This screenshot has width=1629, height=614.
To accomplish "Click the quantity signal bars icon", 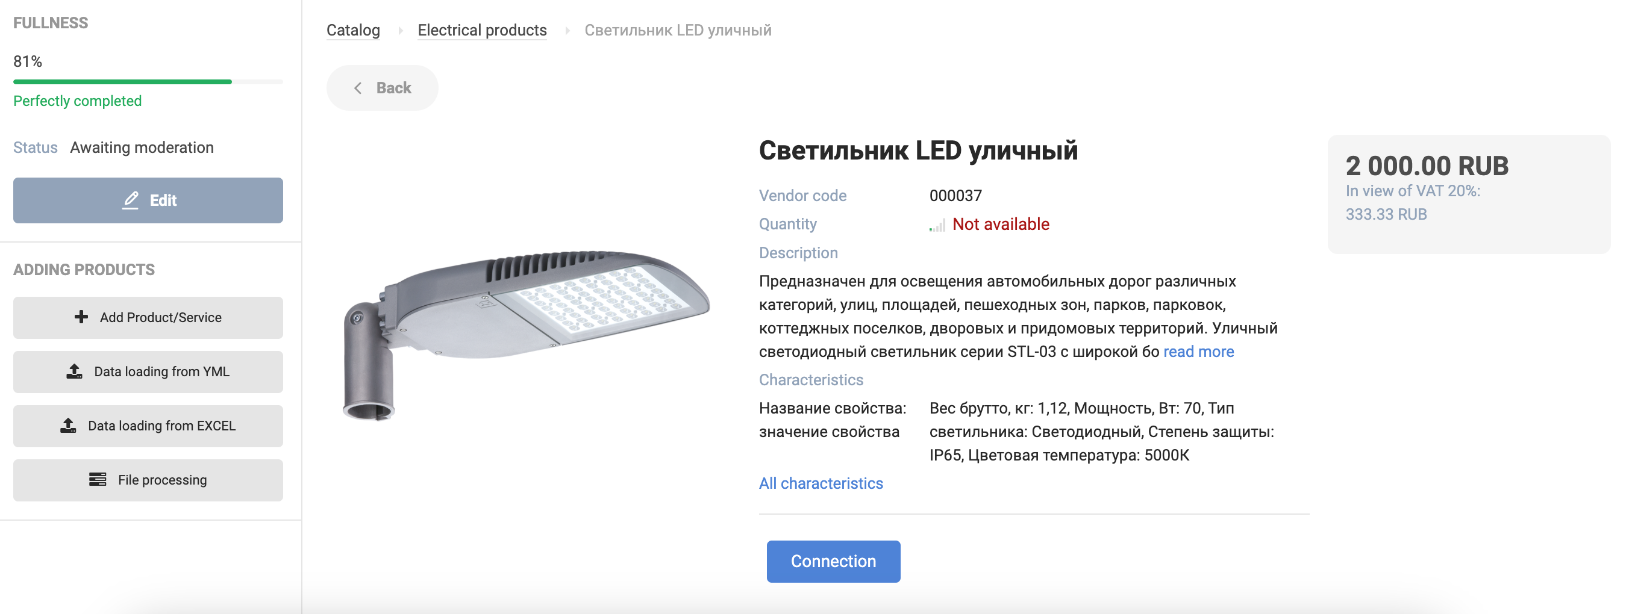I will (937, 225).
